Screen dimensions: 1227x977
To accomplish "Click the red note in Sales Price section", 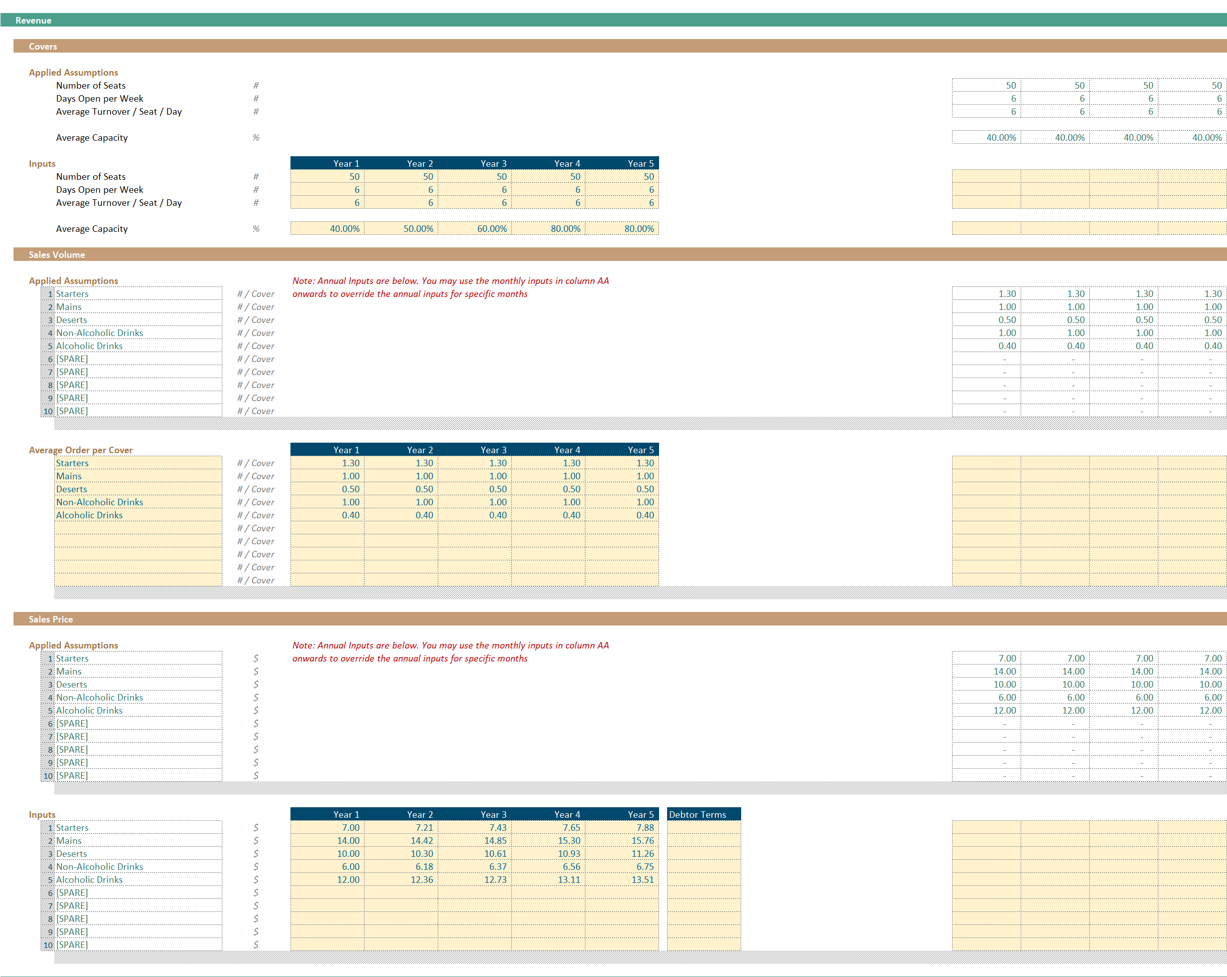I will click(x=451, y=652).
